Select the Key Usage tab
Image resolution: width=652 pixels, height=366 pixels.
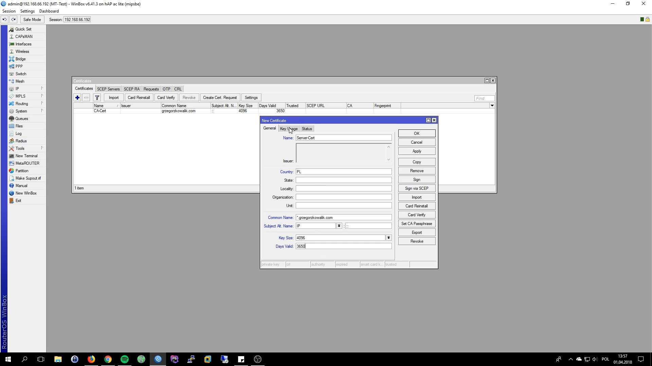(x=289, y=128)
